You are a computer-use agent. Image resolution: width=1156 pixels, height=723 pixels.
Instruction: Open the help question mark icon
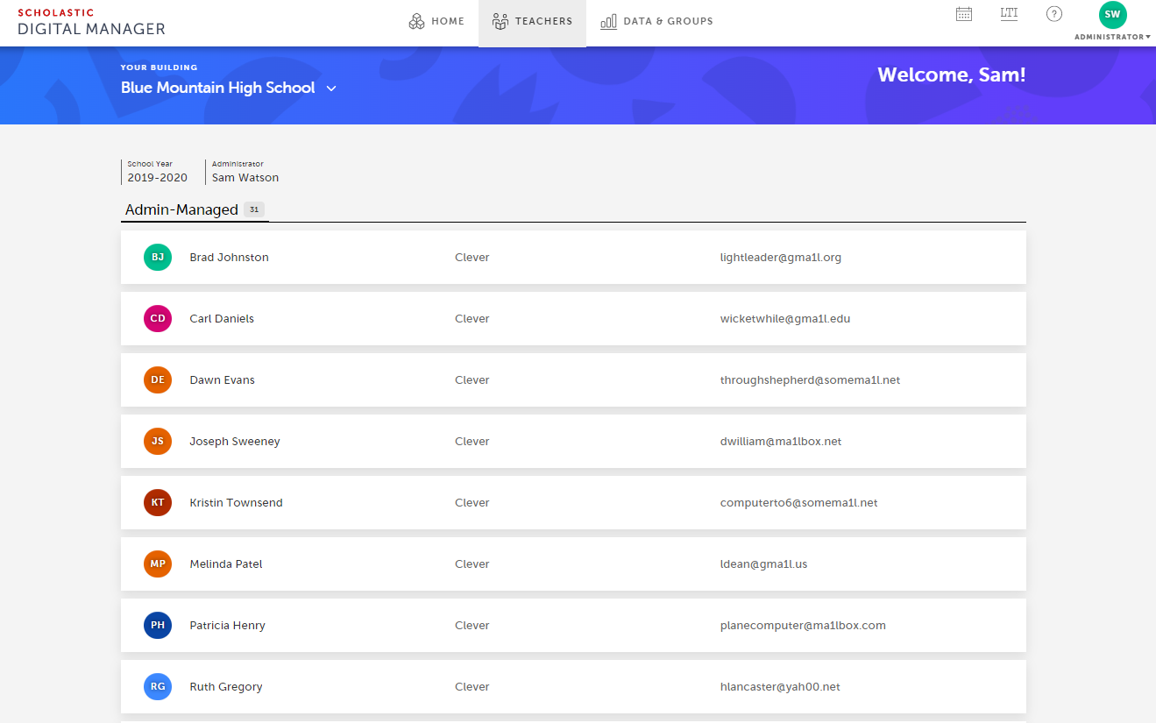coord(1054,14)
